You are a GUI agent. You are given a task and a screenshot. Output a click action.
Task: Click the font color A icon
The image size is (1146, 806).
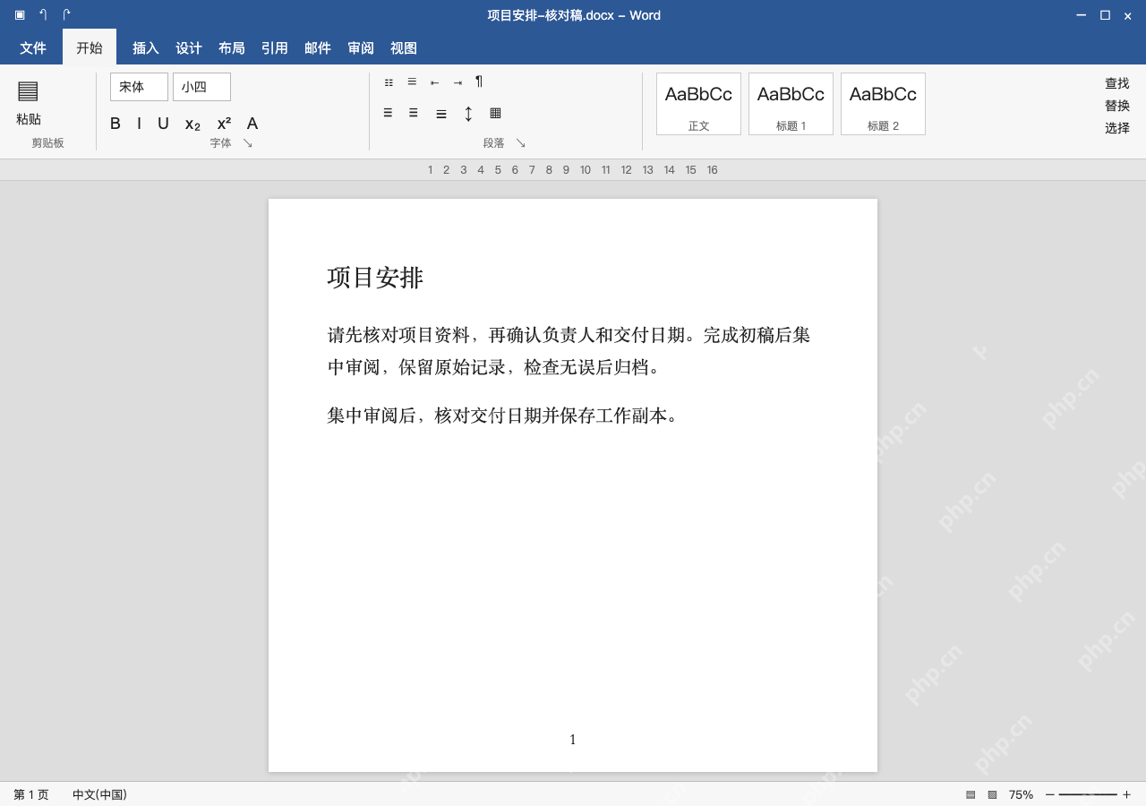[252, 124]
